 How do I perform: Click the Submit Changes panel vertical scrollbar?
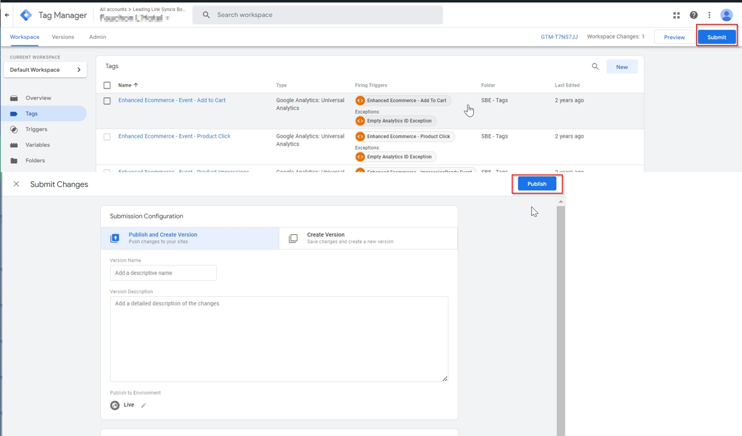[x=561, y=309]
